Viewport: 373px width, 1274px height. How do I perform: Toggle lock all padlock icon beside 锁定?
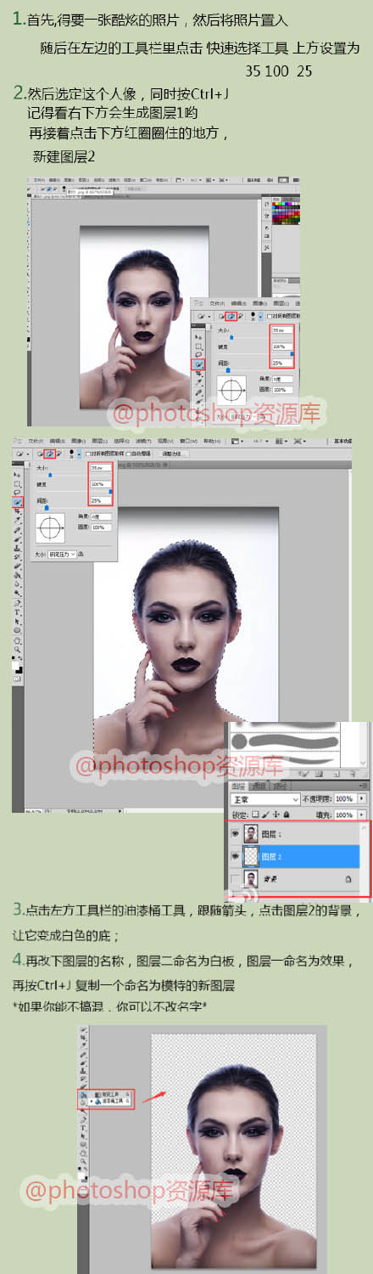click(287, 815)
